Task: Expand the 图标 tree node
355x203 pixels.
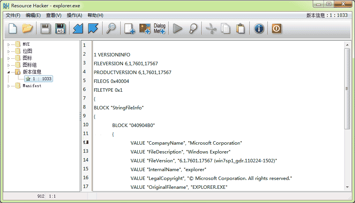Action: click(8, 58)
